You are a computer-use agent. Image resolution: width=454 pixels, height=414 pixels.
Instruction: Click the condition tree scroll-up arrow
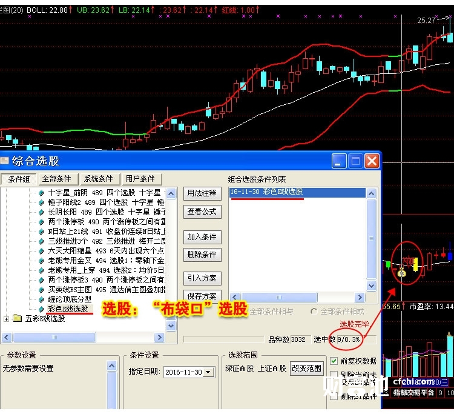[171, 193]
